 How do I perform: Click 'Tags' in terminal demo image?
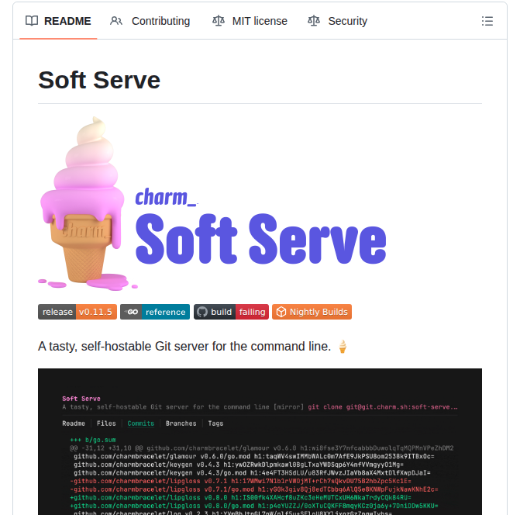[215, 423]
